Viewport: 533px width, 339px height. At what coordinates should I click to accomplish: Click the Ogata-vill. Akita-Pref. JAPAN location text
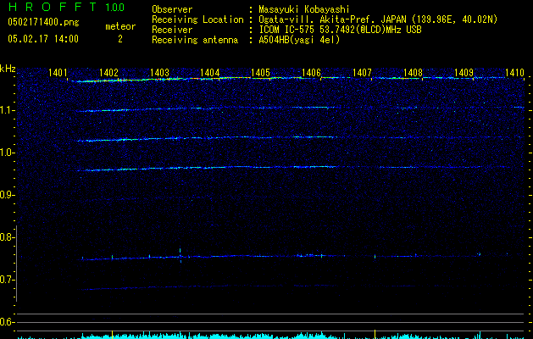tap(378, 19)
